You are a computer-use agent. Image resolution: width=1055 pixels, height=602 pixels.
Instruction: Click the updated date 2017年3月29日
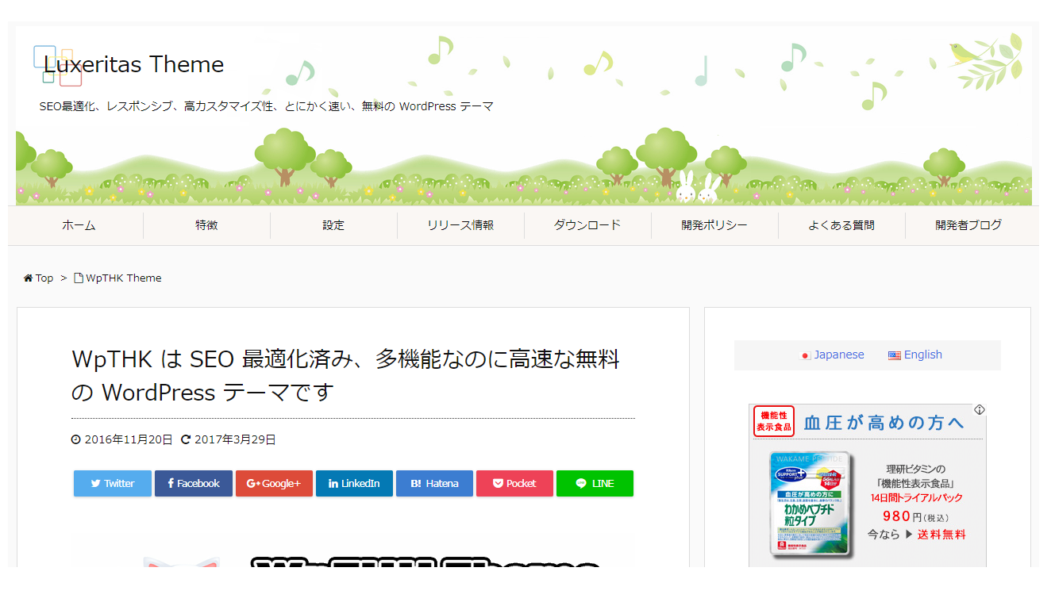235,439
